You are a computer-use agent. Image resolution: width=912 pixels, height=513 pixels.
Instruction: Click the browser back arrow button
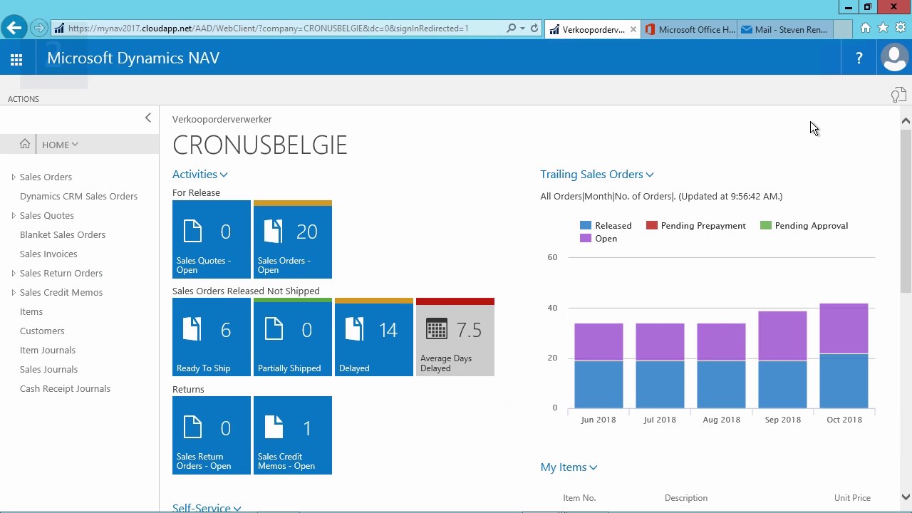point(14,28)
